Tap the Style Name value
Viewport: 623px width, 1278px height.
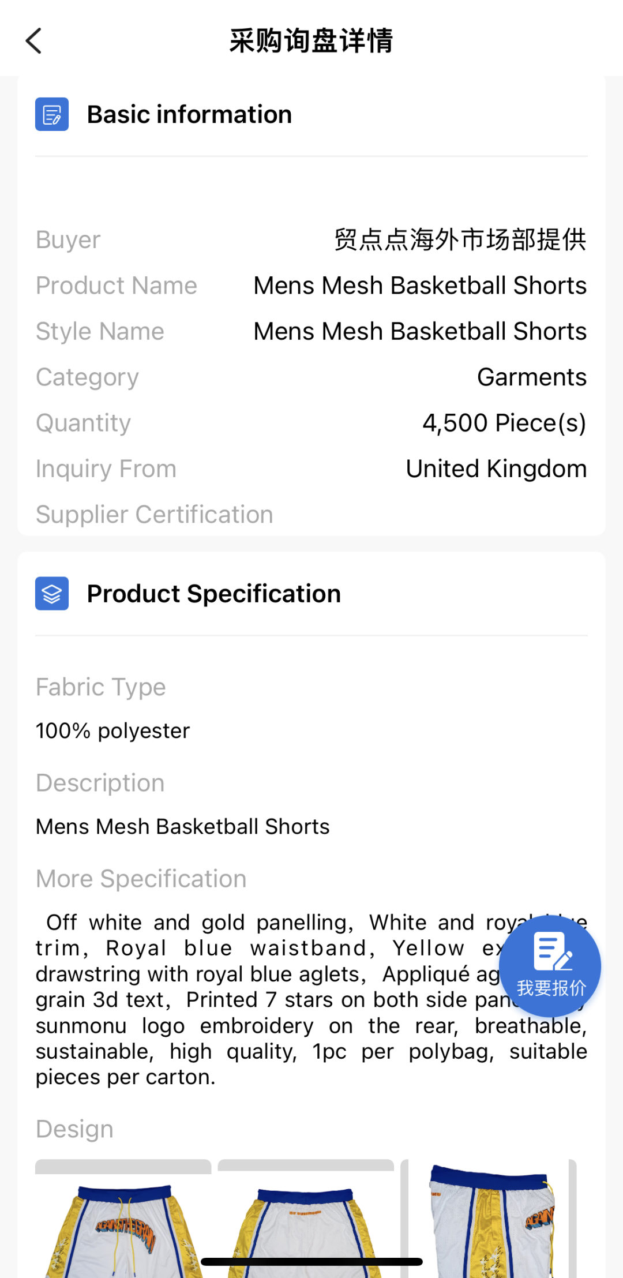(420, 331)
